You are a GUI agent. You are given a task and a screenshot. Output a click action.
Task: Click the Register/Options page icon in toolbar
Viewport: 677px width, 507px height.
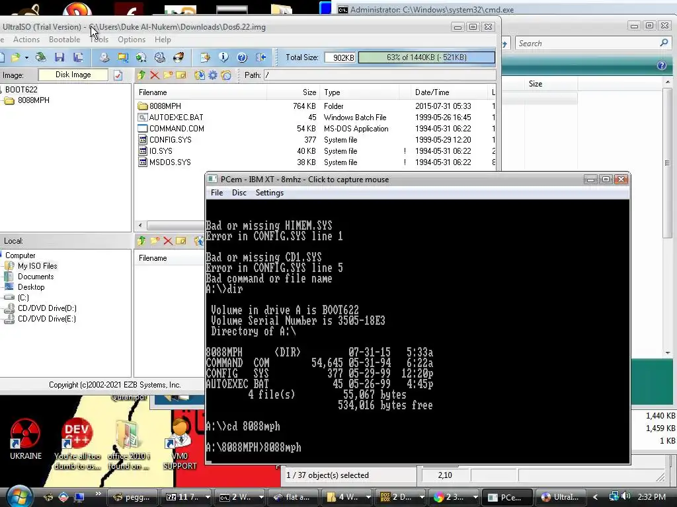[x=205, y=57]
